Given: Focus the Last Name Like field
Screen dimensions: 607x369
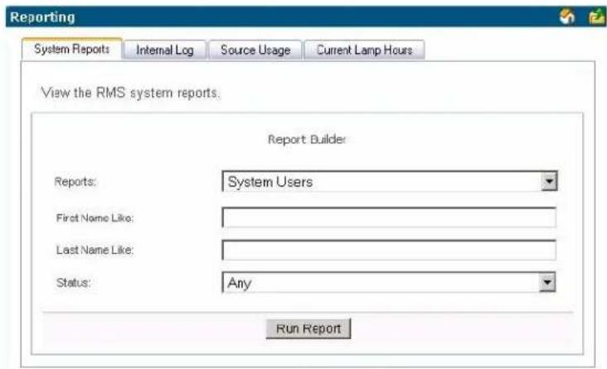Looking at the screenshot, I should tap(389, 250).
